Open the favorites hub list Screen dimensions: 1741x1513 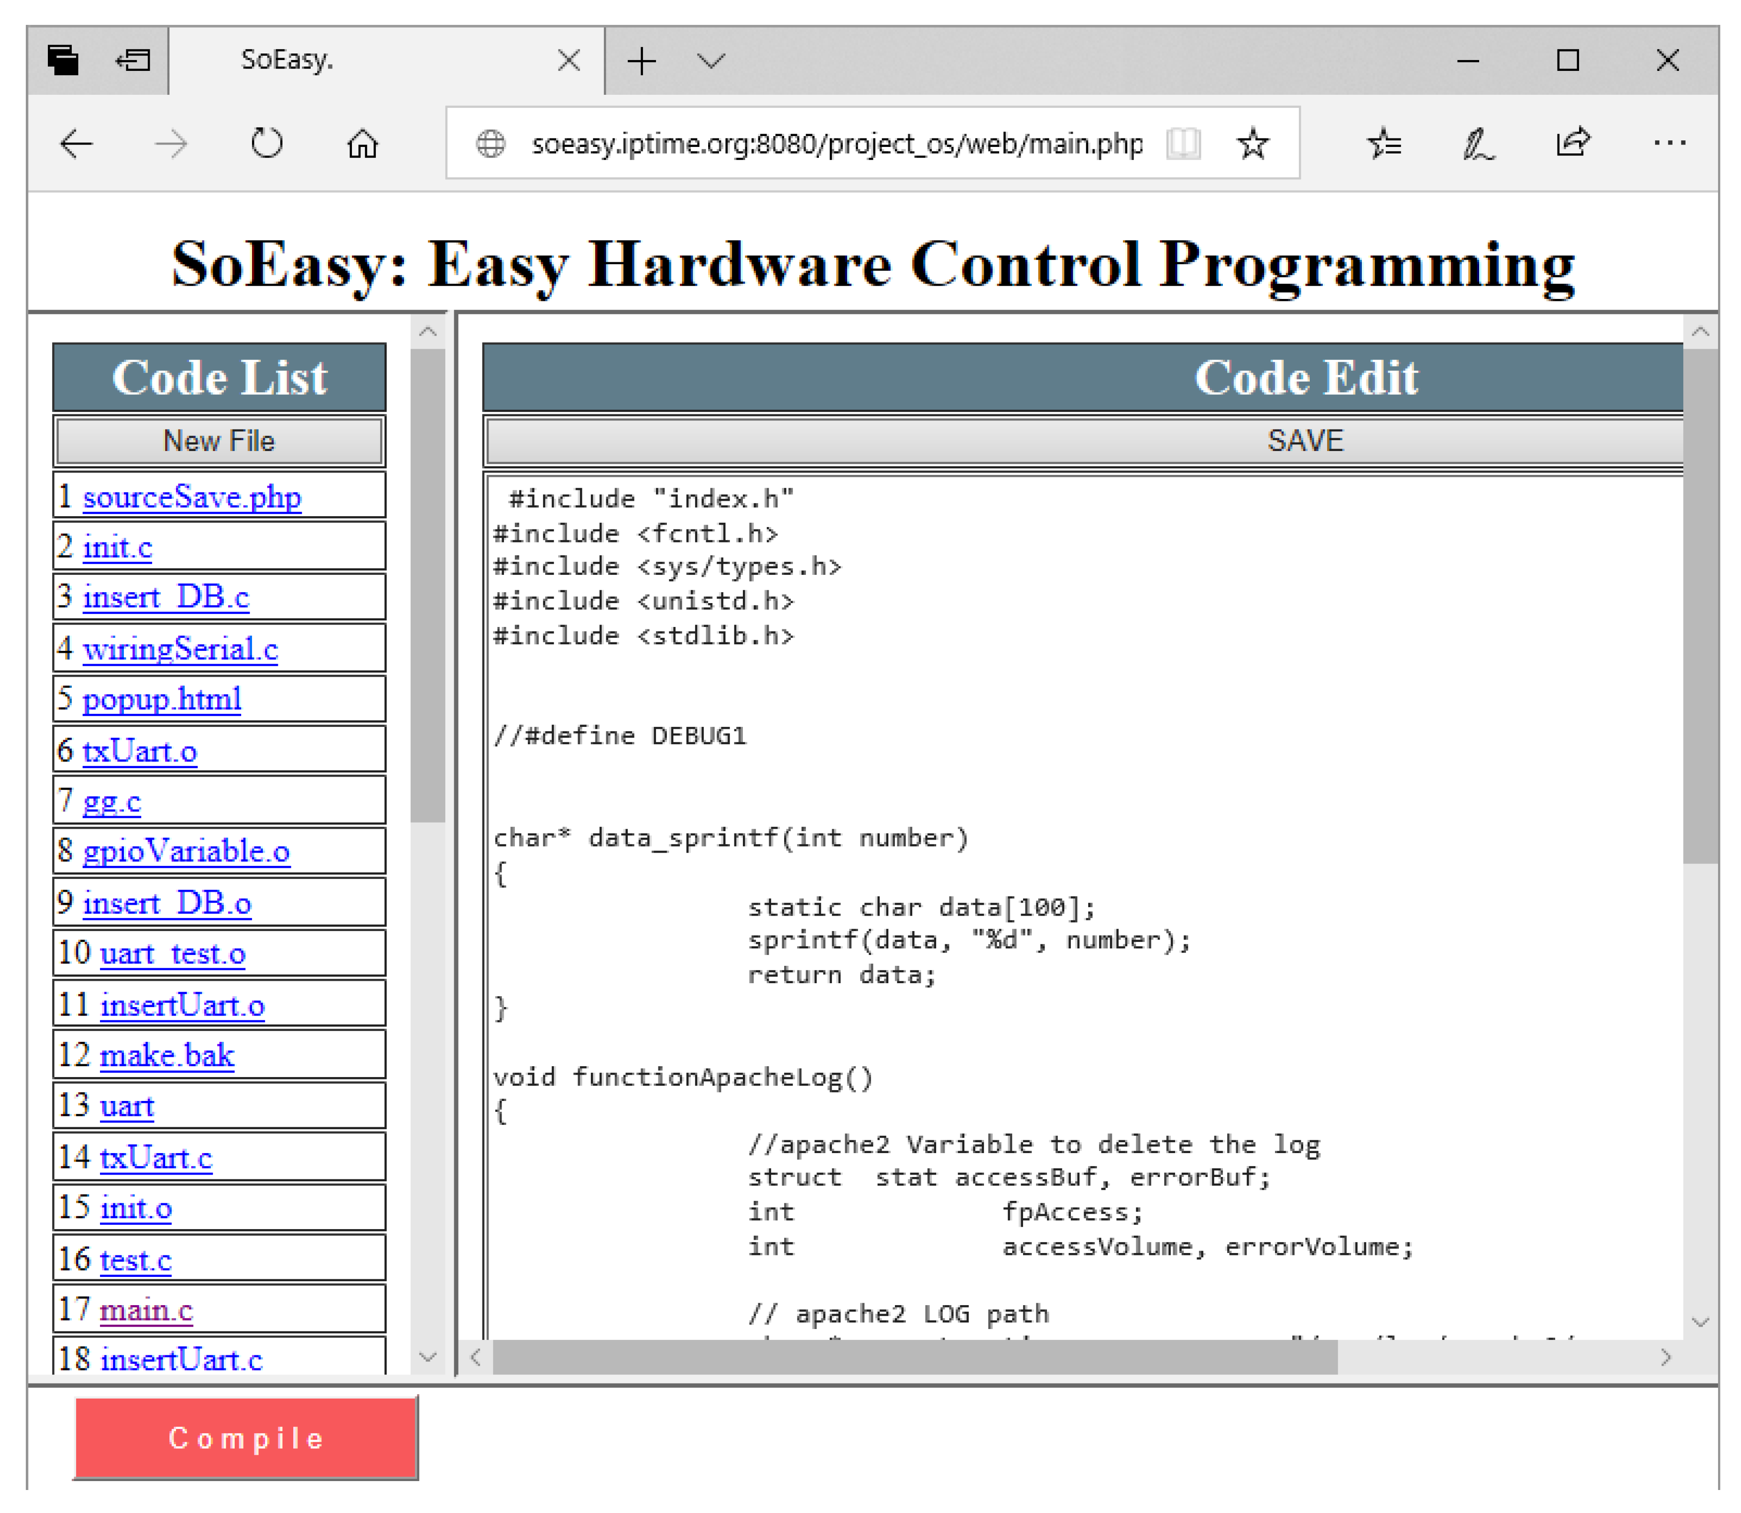(x=1384, y=144)
